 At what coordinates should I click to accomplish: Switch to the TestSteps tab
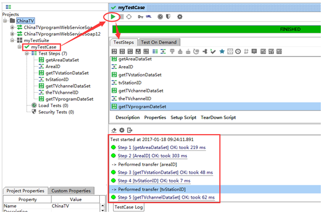point(123,43)
